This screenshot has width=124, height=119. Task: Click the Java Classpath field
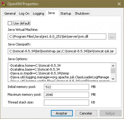point(62,51)
